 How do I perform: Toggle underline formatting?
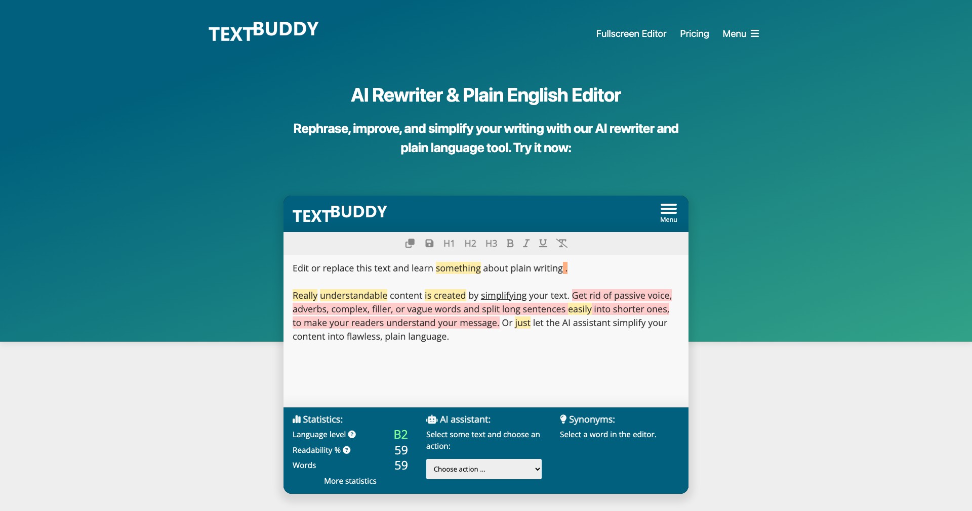click(543, 244)
